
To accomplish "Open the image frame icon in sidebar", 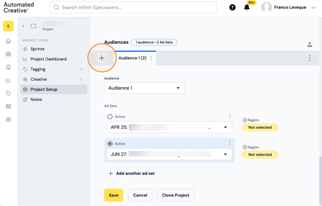I will pyautogui.click(x=8, y=106).
